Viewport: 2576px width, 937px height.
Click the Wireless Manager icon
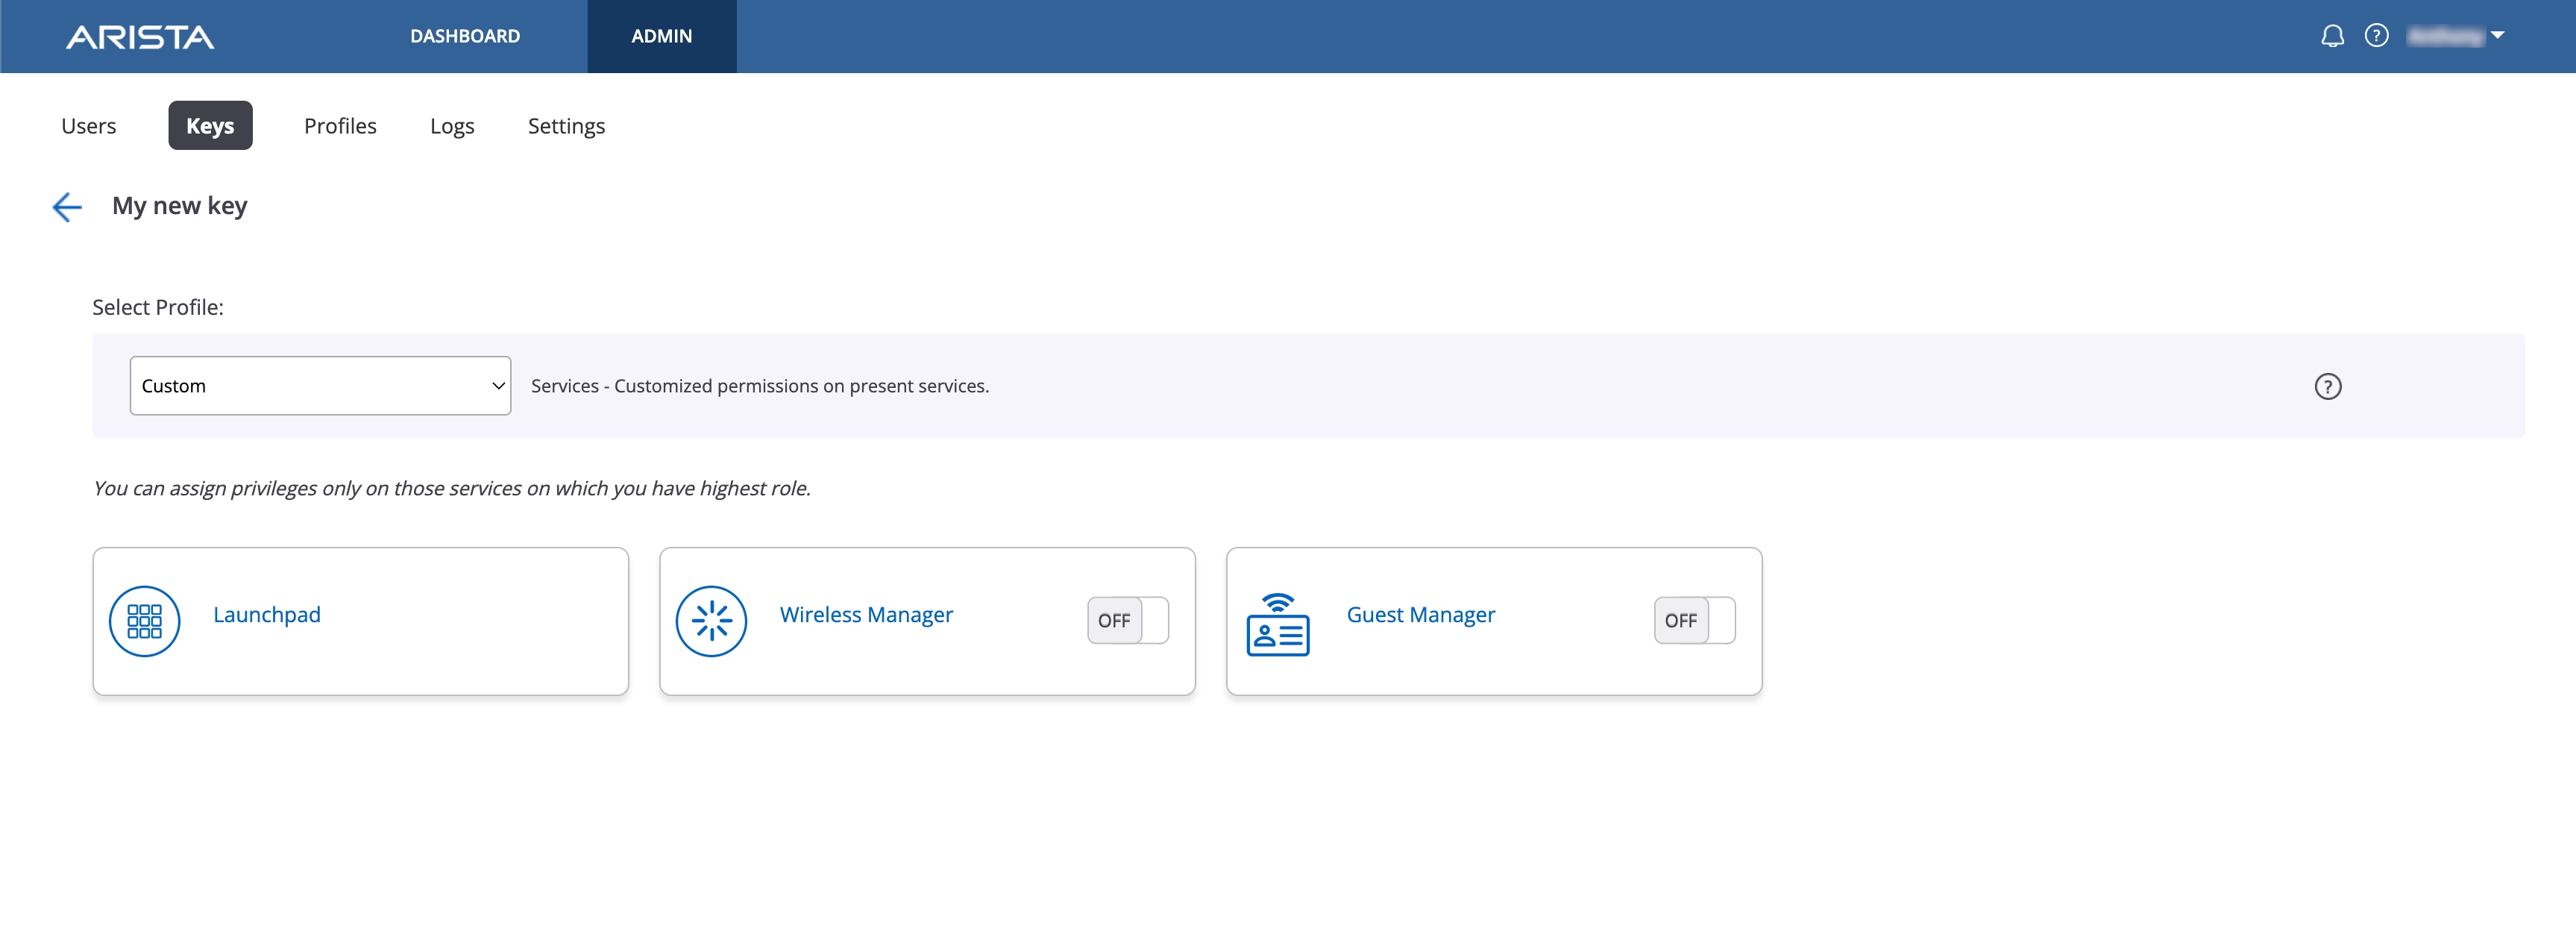[711, 621]
